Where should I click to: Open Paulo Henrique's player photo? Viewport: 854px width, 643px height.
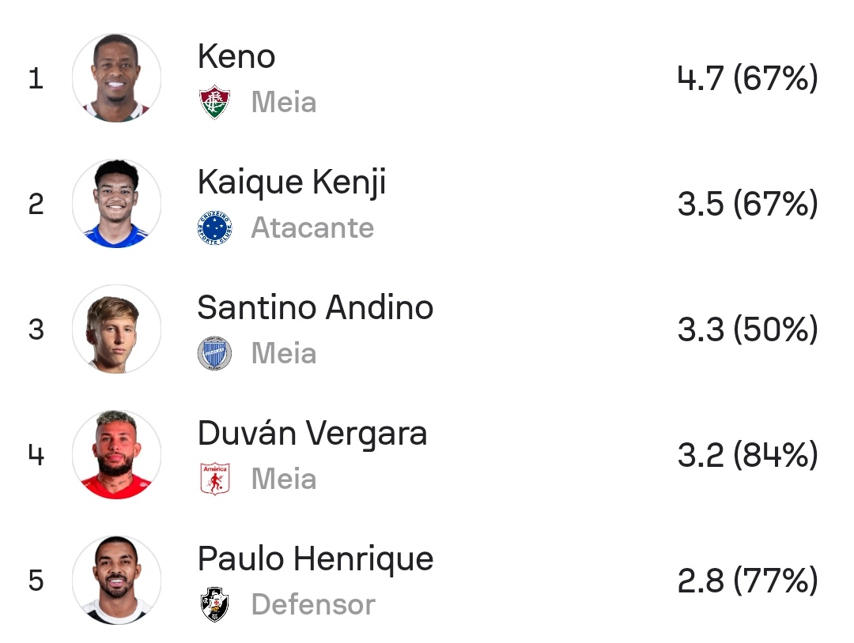tap(116, 581)
